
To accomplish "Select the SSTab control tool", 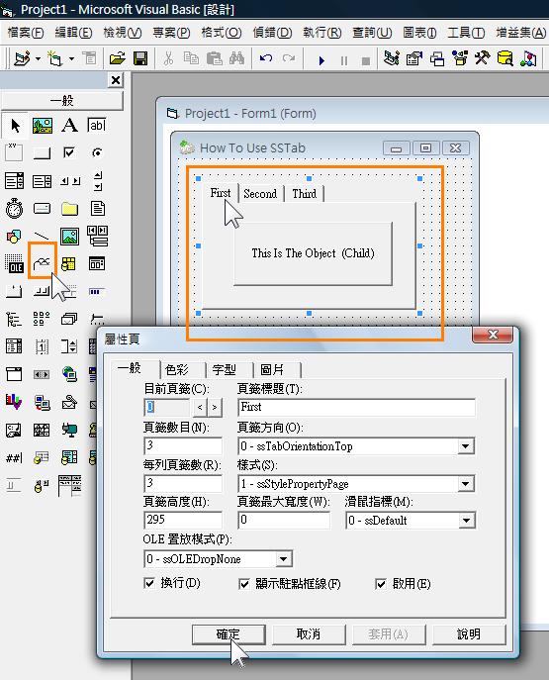I will [x=42, y=262].
